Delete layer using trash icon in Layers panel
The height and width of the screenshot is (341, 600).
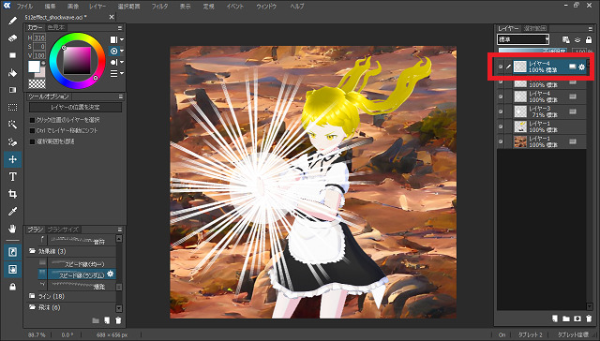(x=589, y=319)
